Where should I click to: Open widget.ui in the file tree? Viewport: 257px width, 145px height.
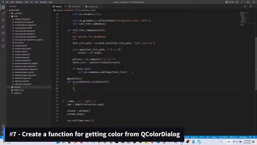(17, 93)
